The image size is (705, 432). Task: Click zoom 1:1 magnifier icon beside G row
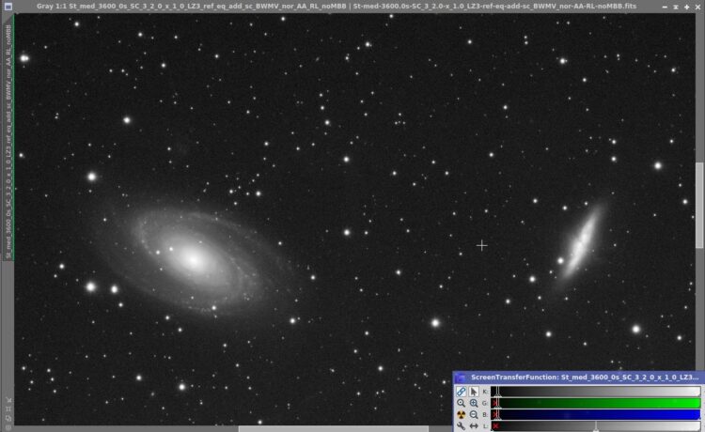[461, 403]
